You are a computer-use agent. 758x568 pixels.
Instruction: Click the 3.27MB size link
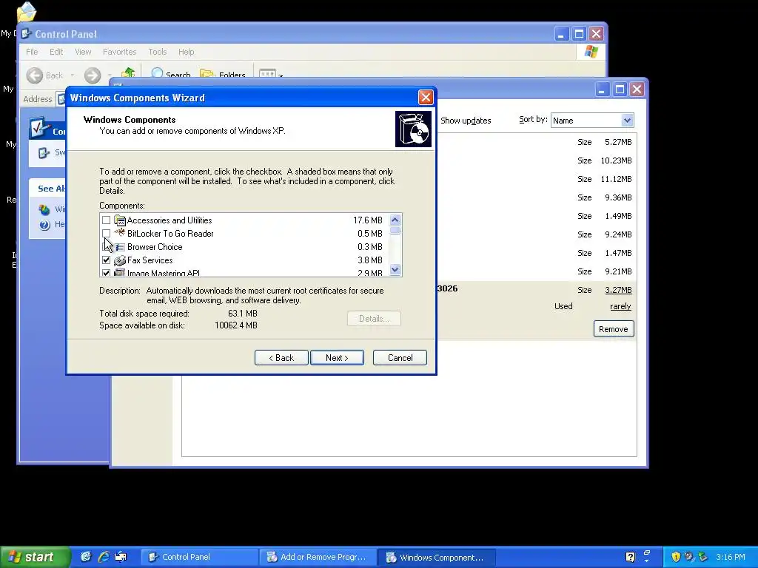click(618, 290)
